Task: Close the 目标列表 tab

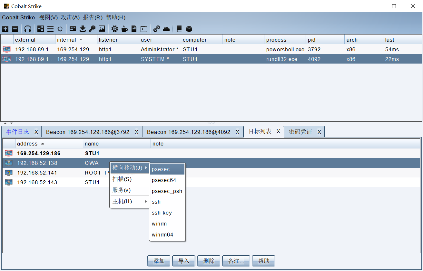Action: (279, 132)
